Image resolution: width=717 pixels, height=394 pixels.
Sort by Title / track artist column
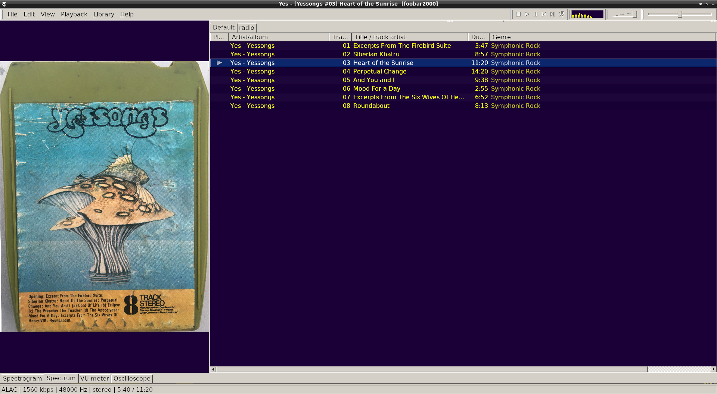410,37
